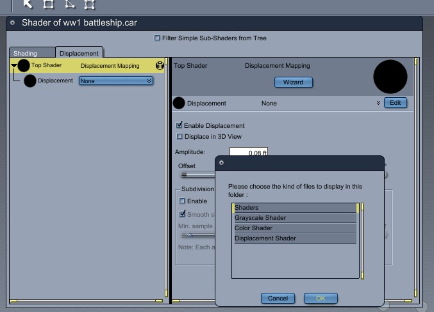Expand the double chevron next to Edit

click(378, 103)
